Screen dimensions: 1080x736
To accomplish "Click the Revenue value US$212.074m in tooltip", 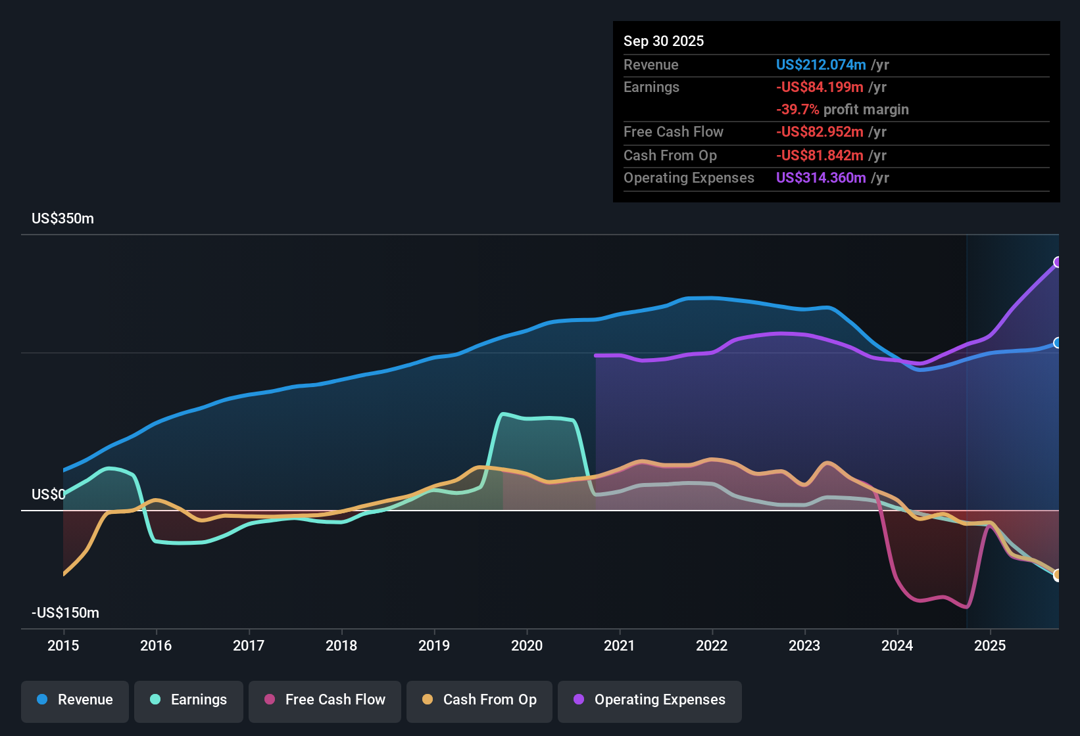I will 821,65.
